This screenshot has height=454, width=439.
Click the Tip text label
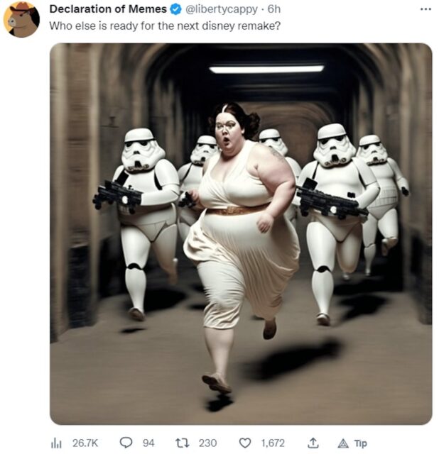tap(361, 443)
